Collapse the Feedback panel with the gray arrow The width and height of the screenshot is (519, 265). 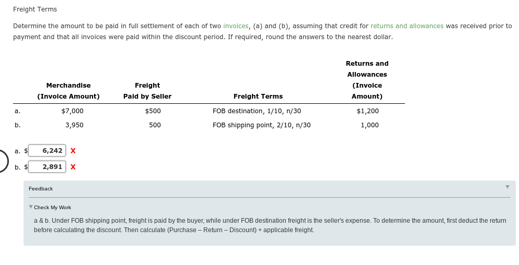[x=507, y=187]
